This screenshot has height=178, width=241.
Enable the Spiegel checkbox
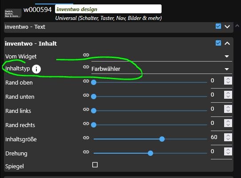point(95,165)
